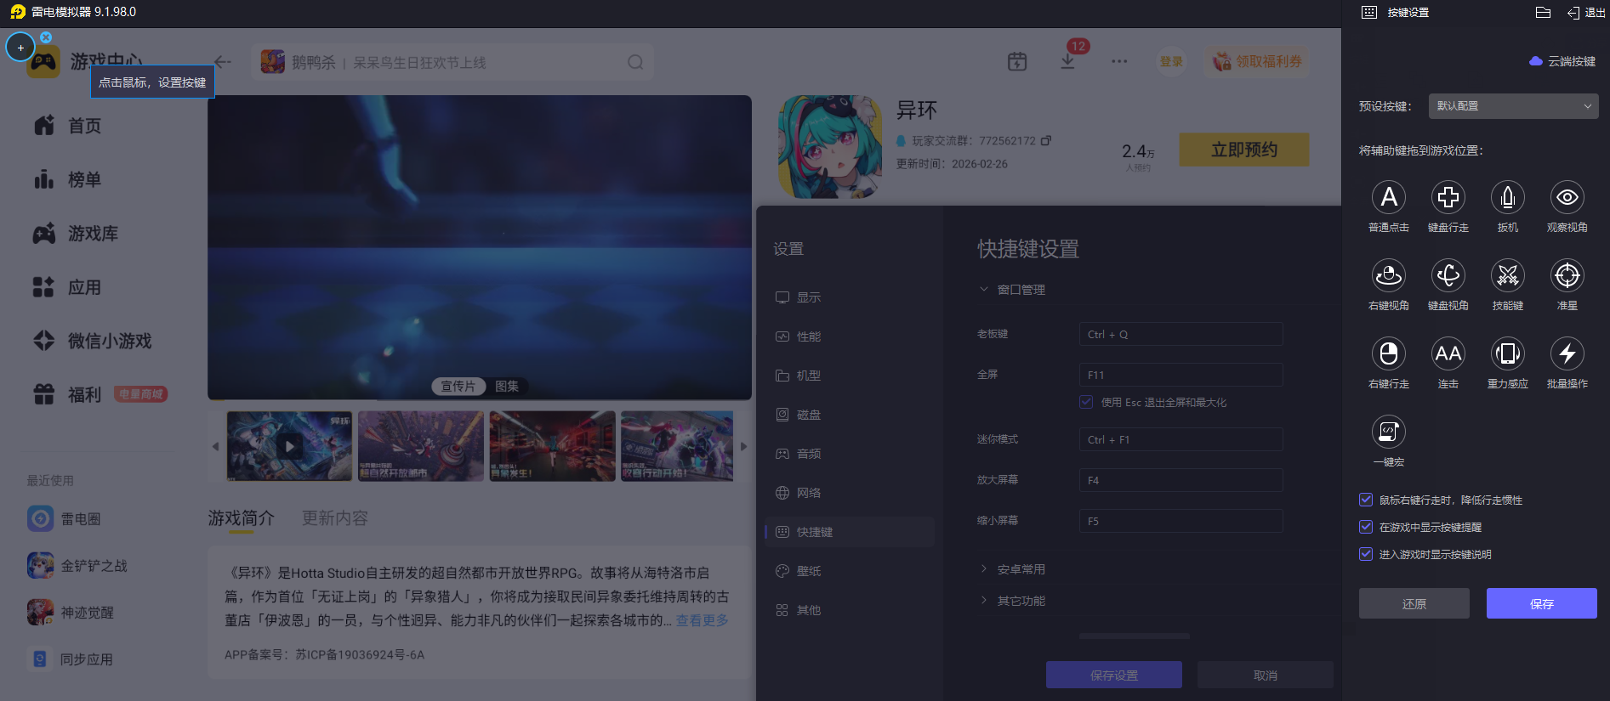1610x701 pixels.
Task: Select the 宣传片 trailer tab
Action: (458, 387)
